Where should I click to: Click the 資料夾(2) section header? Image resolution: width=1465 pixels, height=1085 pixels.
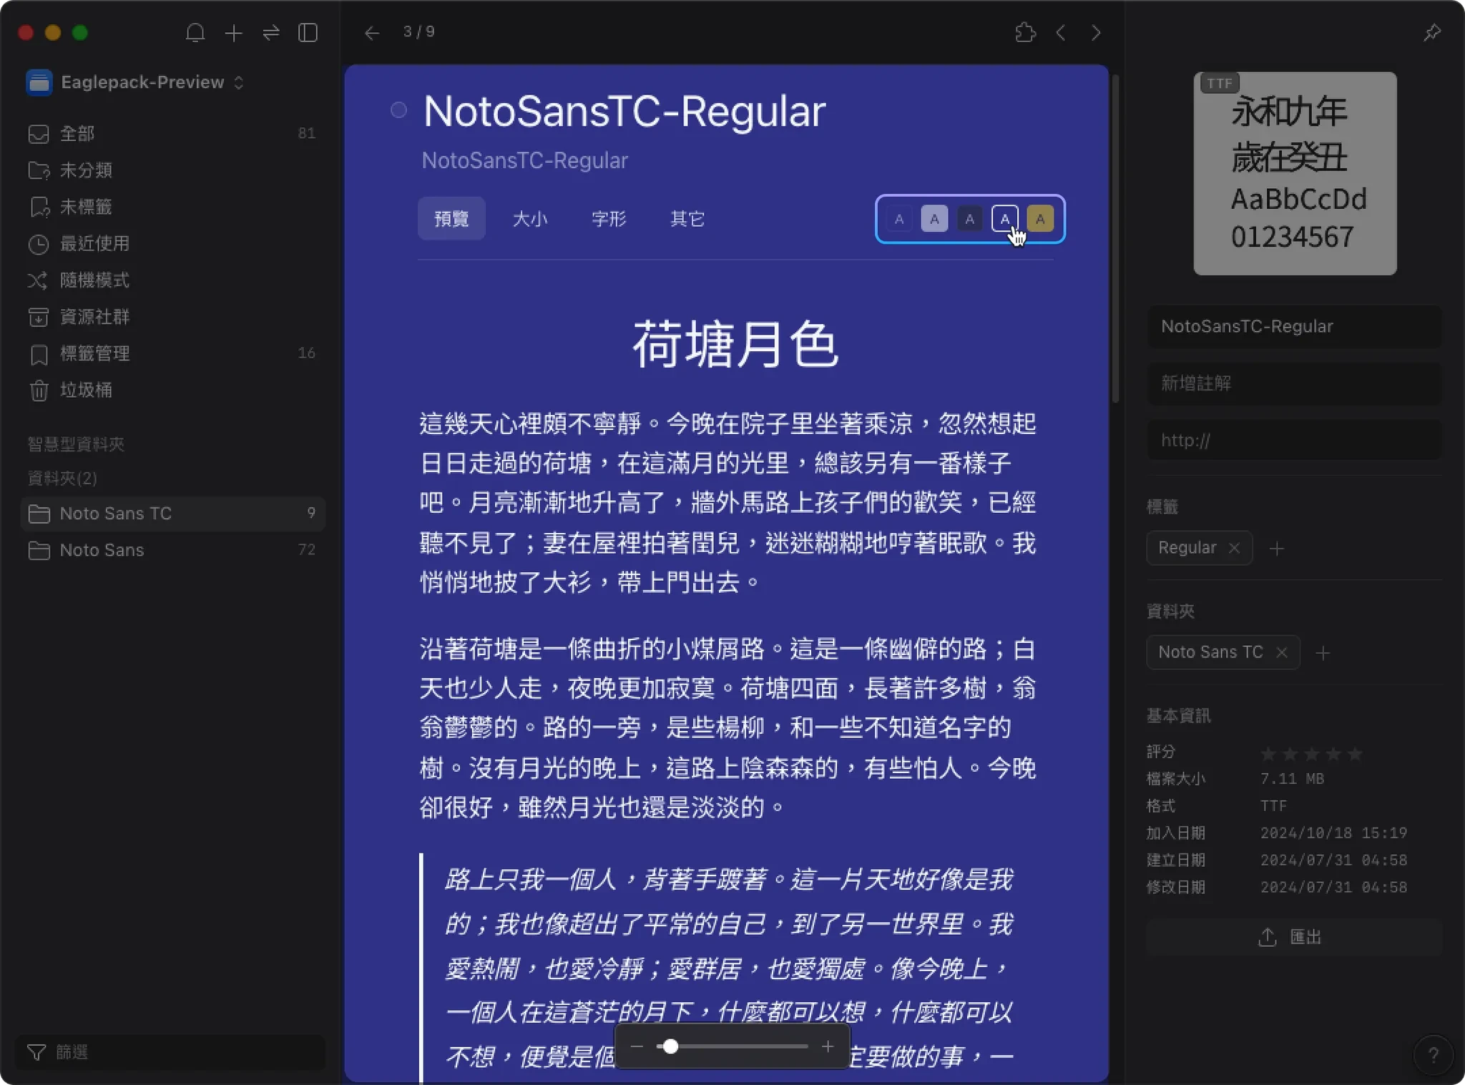(x=62, y=478)
